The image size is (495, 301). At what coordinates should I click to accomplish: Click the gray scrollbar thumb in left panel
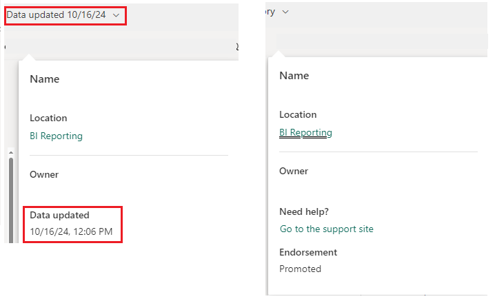click(11, 200)
